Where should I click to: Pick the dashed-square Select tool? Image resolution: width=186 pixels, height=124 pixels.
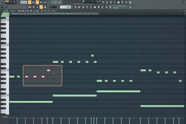33,11
